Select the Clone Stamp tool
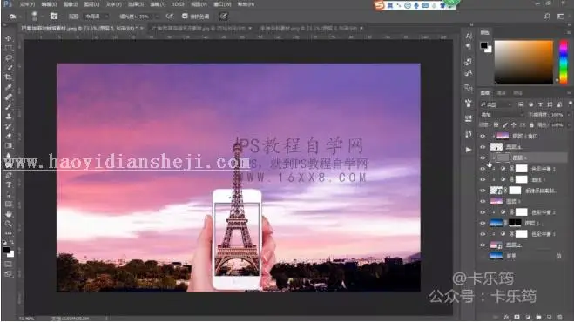The image size is (574, 322). click(x=8, y=117)
